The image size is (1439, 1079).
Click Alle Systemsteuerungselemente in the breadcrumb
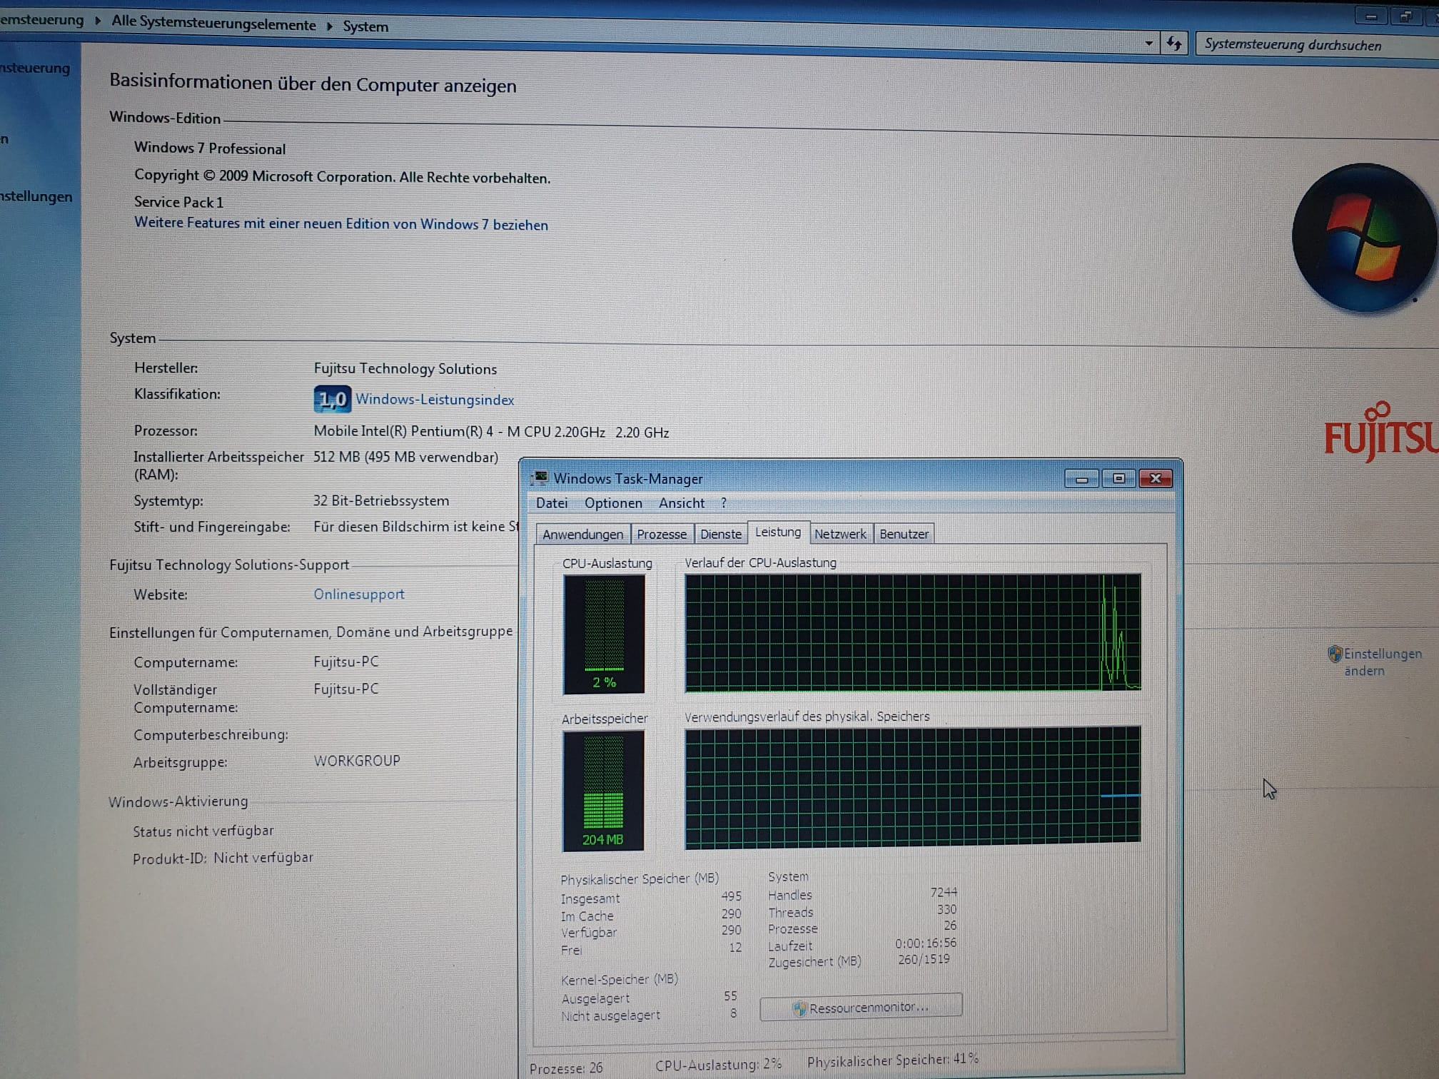(213, 24)
